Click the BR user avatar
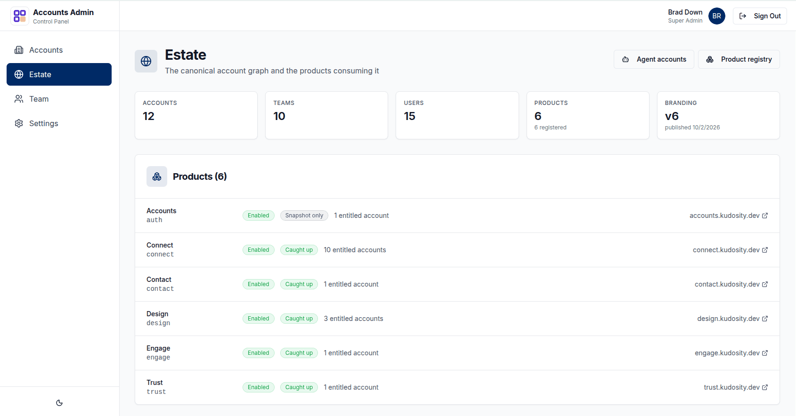This screenshot has width=796, height=416. point(717,16)
